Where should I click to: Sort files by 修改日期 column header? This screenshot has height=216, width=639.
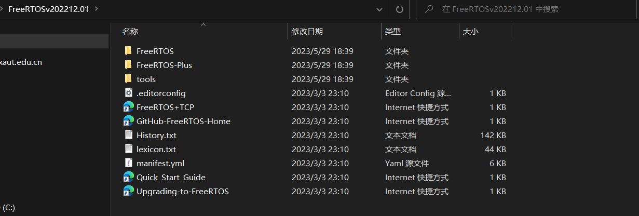(307, 32)
